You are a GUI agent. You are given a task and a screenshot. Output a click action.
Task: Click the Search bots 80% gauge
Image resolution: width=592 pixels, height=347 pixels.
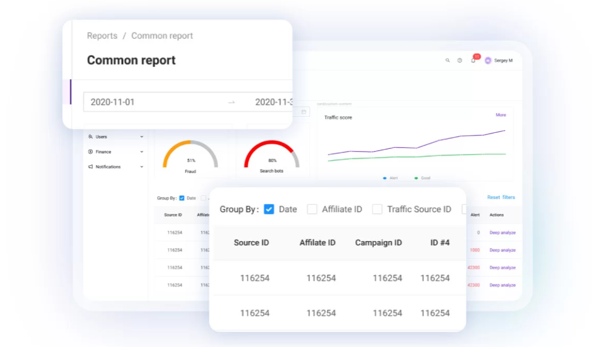click(272, 155)
